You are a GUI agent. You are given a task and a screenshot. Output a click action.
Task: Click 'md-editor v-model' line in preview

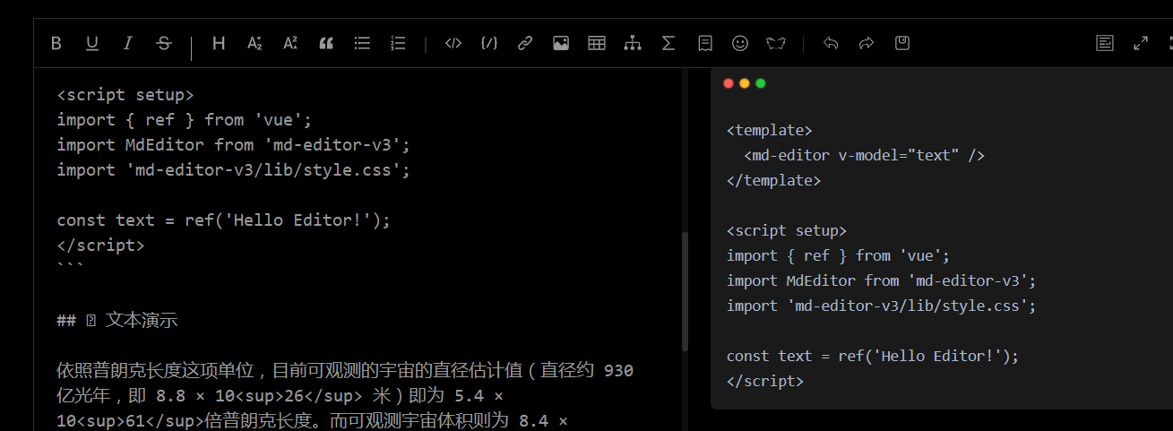865,155
